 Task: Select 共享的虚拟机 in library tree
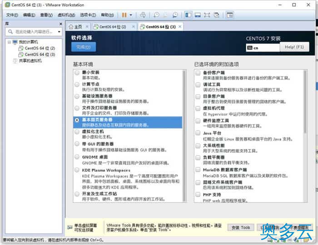(30, 61)
